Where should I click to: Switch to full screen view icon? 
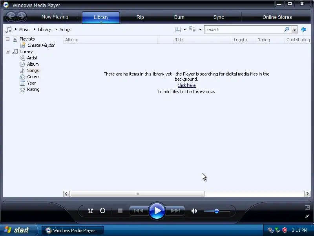tap(307, 208)
